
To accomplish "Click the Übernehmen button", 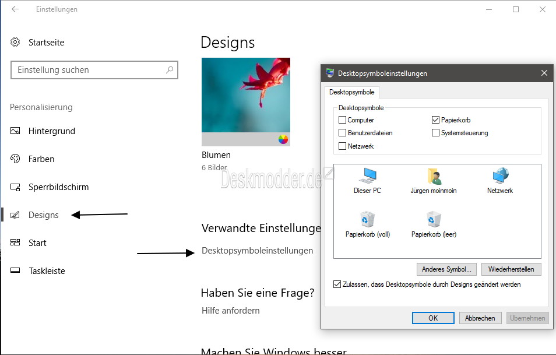I will pyautogui.click(x=527, y=318).
